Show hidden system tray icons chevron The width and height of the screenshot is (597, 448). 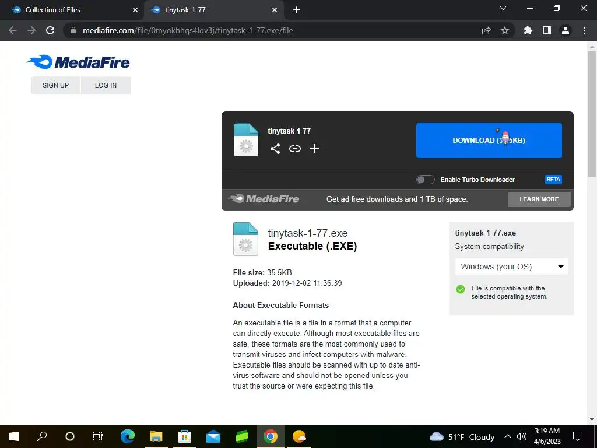coord(508,436)
